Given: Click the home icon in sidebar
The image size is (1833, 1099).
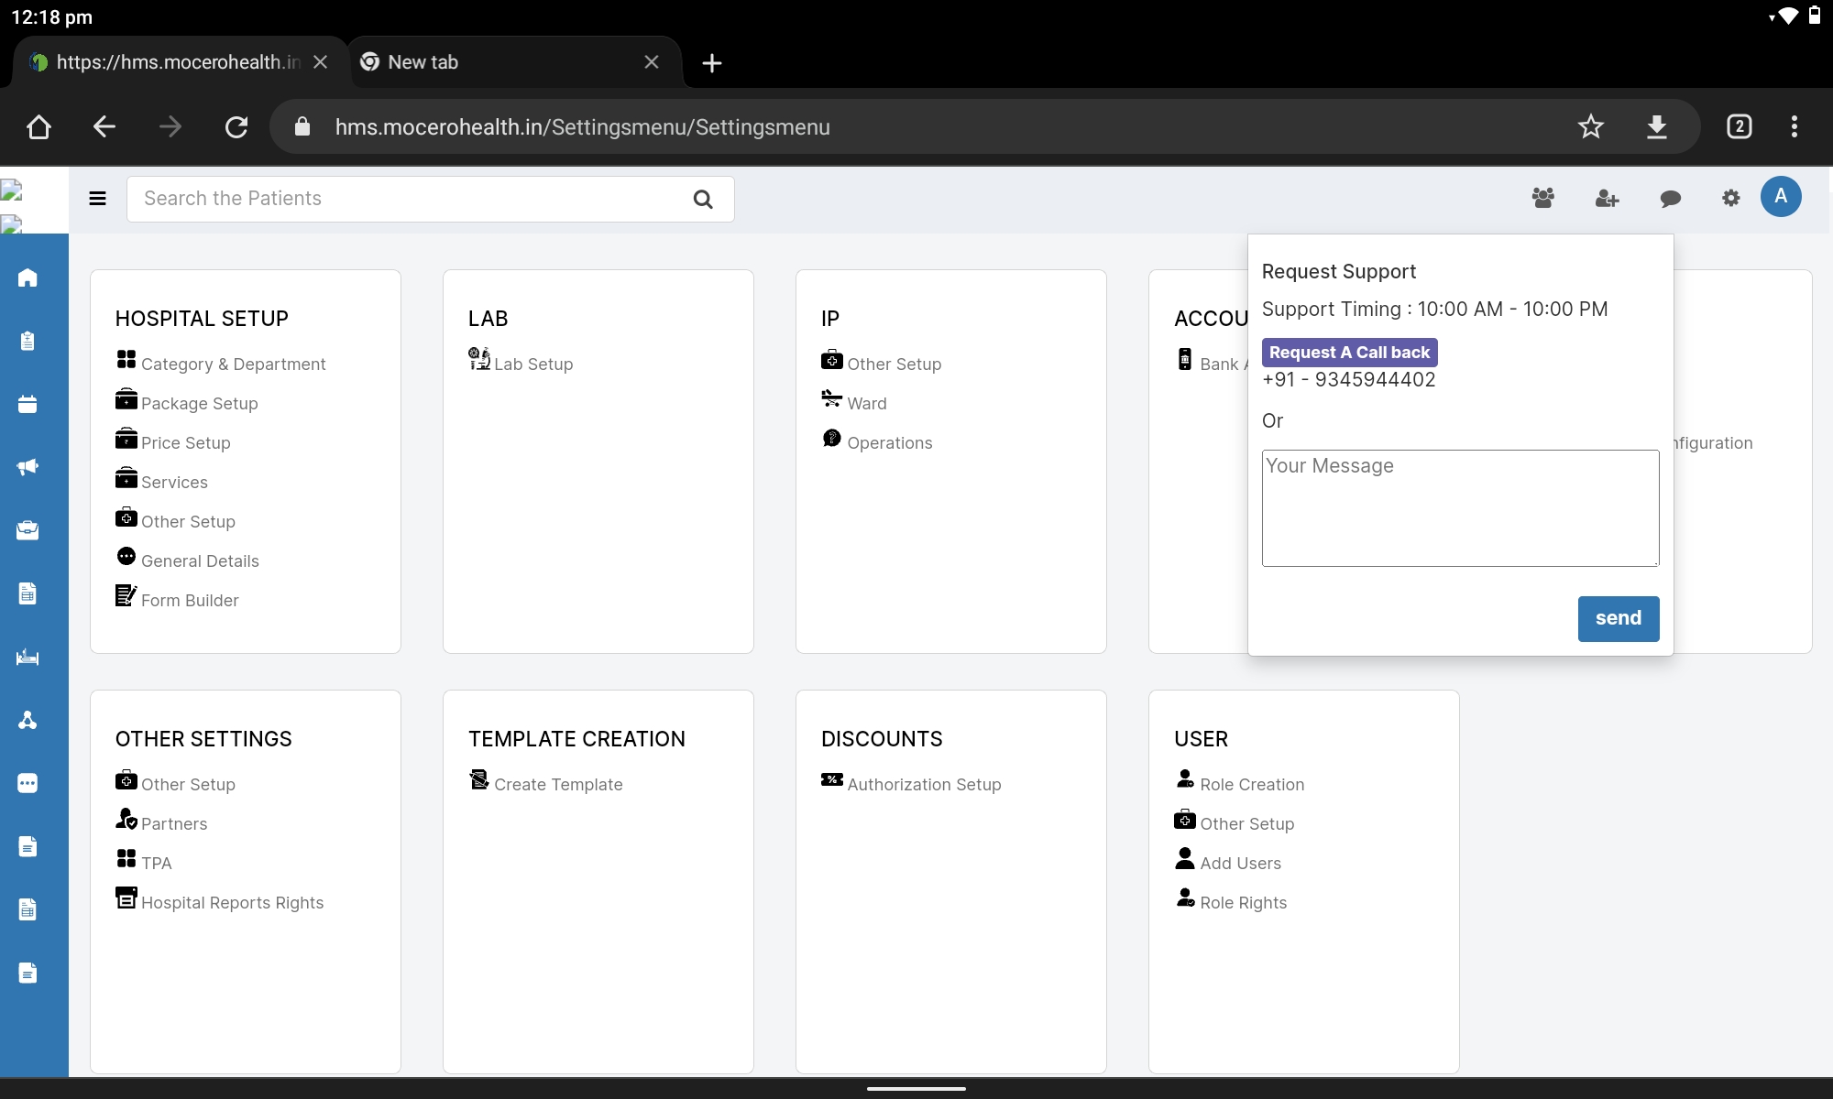Looking at the screenshot, I should (27, 277).
